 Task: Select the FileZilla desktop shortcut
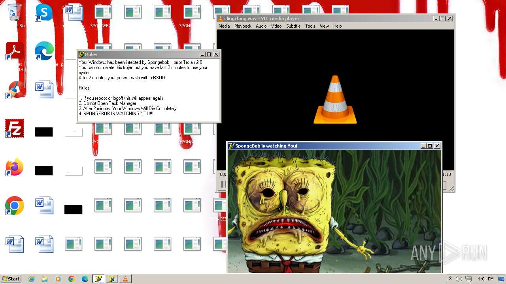(x=15, y=128)
